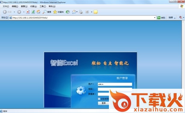Open the 工具(T) menu
Image resolution: width=185 pixels, height=113 pixels.
click(x=43, y=6)
